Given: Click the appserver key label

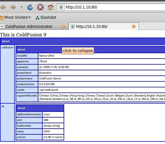Looking at the screenshot, I should pos(23,61).
